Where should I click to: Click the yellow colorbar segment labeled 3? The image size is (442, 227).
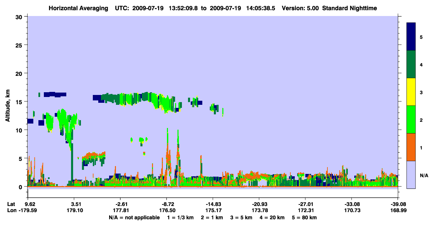click(411, 92)
